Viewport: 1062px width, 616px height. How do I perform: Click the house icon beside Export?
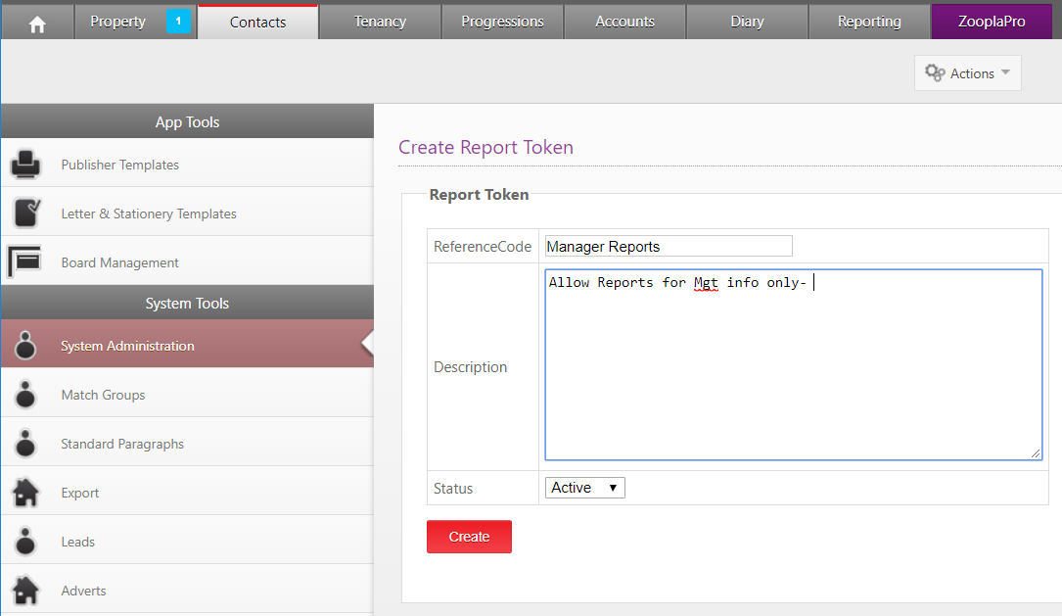pyautogui.click(x=25, y=493)
